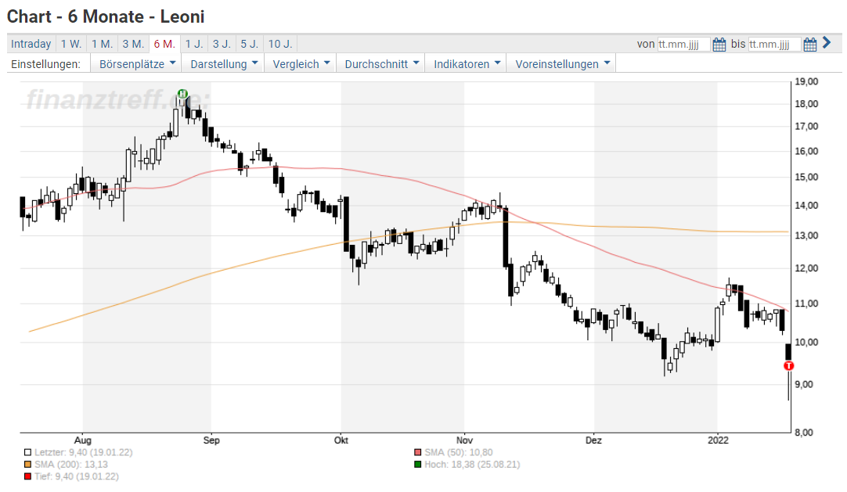Click the red Tief legend swatch
Image resolution: width=847 pixels, height=492 pixels.
click(27, 476)
